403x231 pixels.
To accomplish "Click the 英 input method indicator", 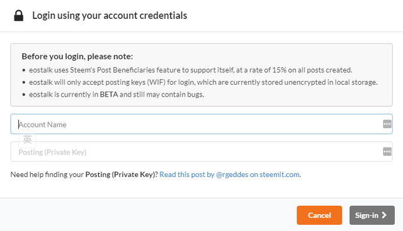I will point(28,139).
